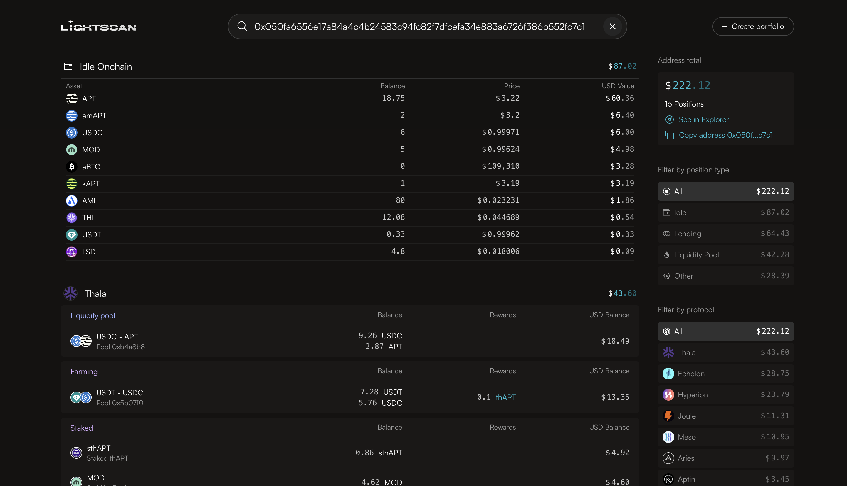
Task: Click the Aries protocol filter icon
Action: click(668, 458)
